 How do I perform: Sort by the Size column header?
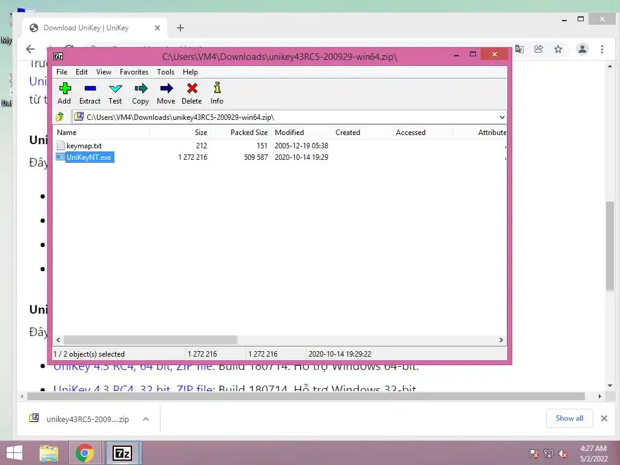pyautogui.click(x=180, y=133)
